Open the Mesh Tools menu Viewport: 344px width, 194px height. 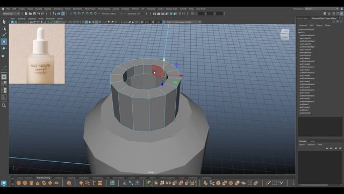pyautogui.click(x=90, y=9)
